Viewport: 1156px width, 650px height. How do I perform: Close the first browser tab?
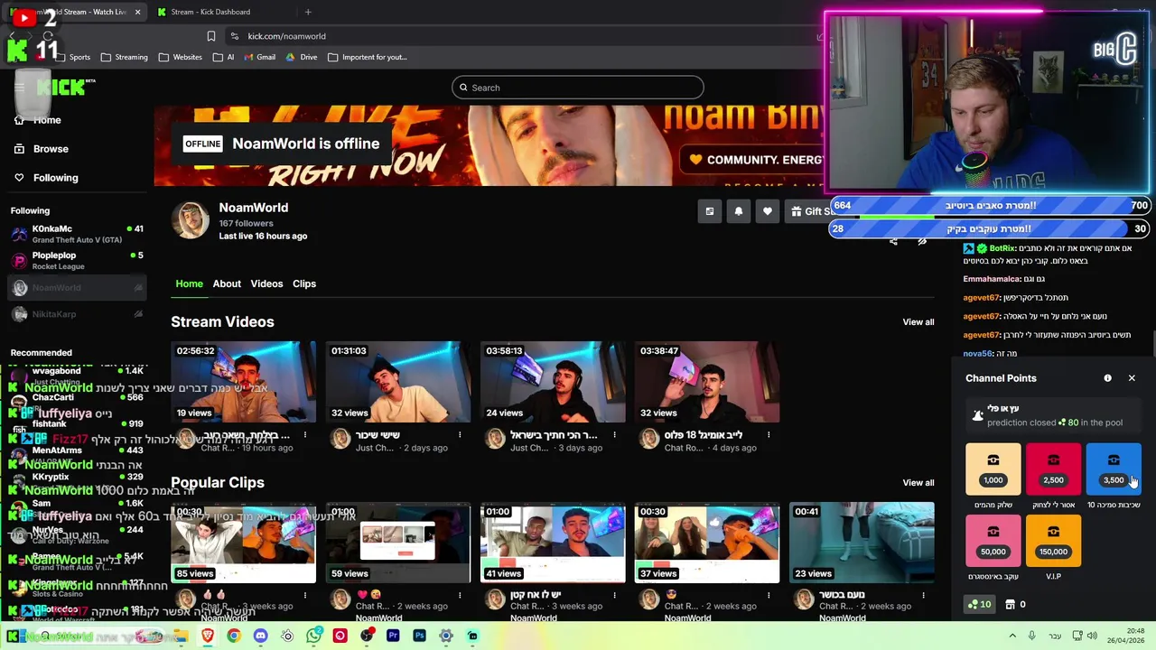click(x=138, y=12)
